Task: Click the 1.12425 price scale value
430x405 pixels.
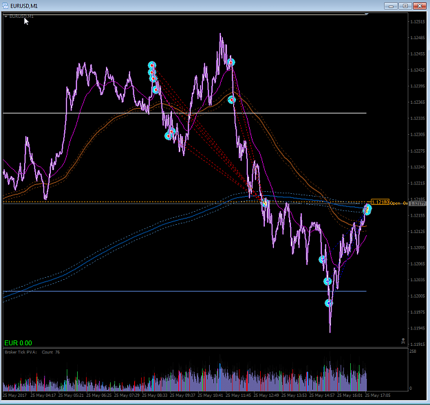Action: click(x=418, y=70)
